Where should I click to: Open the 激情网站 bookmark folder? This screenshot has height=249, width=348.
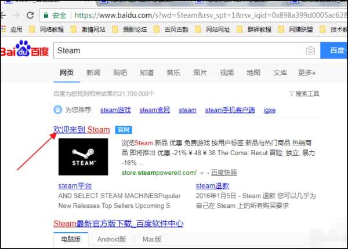click(x=88, y=29)
